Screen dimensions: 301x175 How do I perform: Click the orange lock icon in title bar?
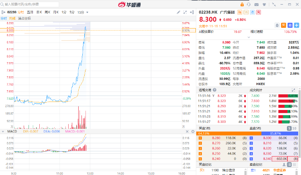point(242,4)
